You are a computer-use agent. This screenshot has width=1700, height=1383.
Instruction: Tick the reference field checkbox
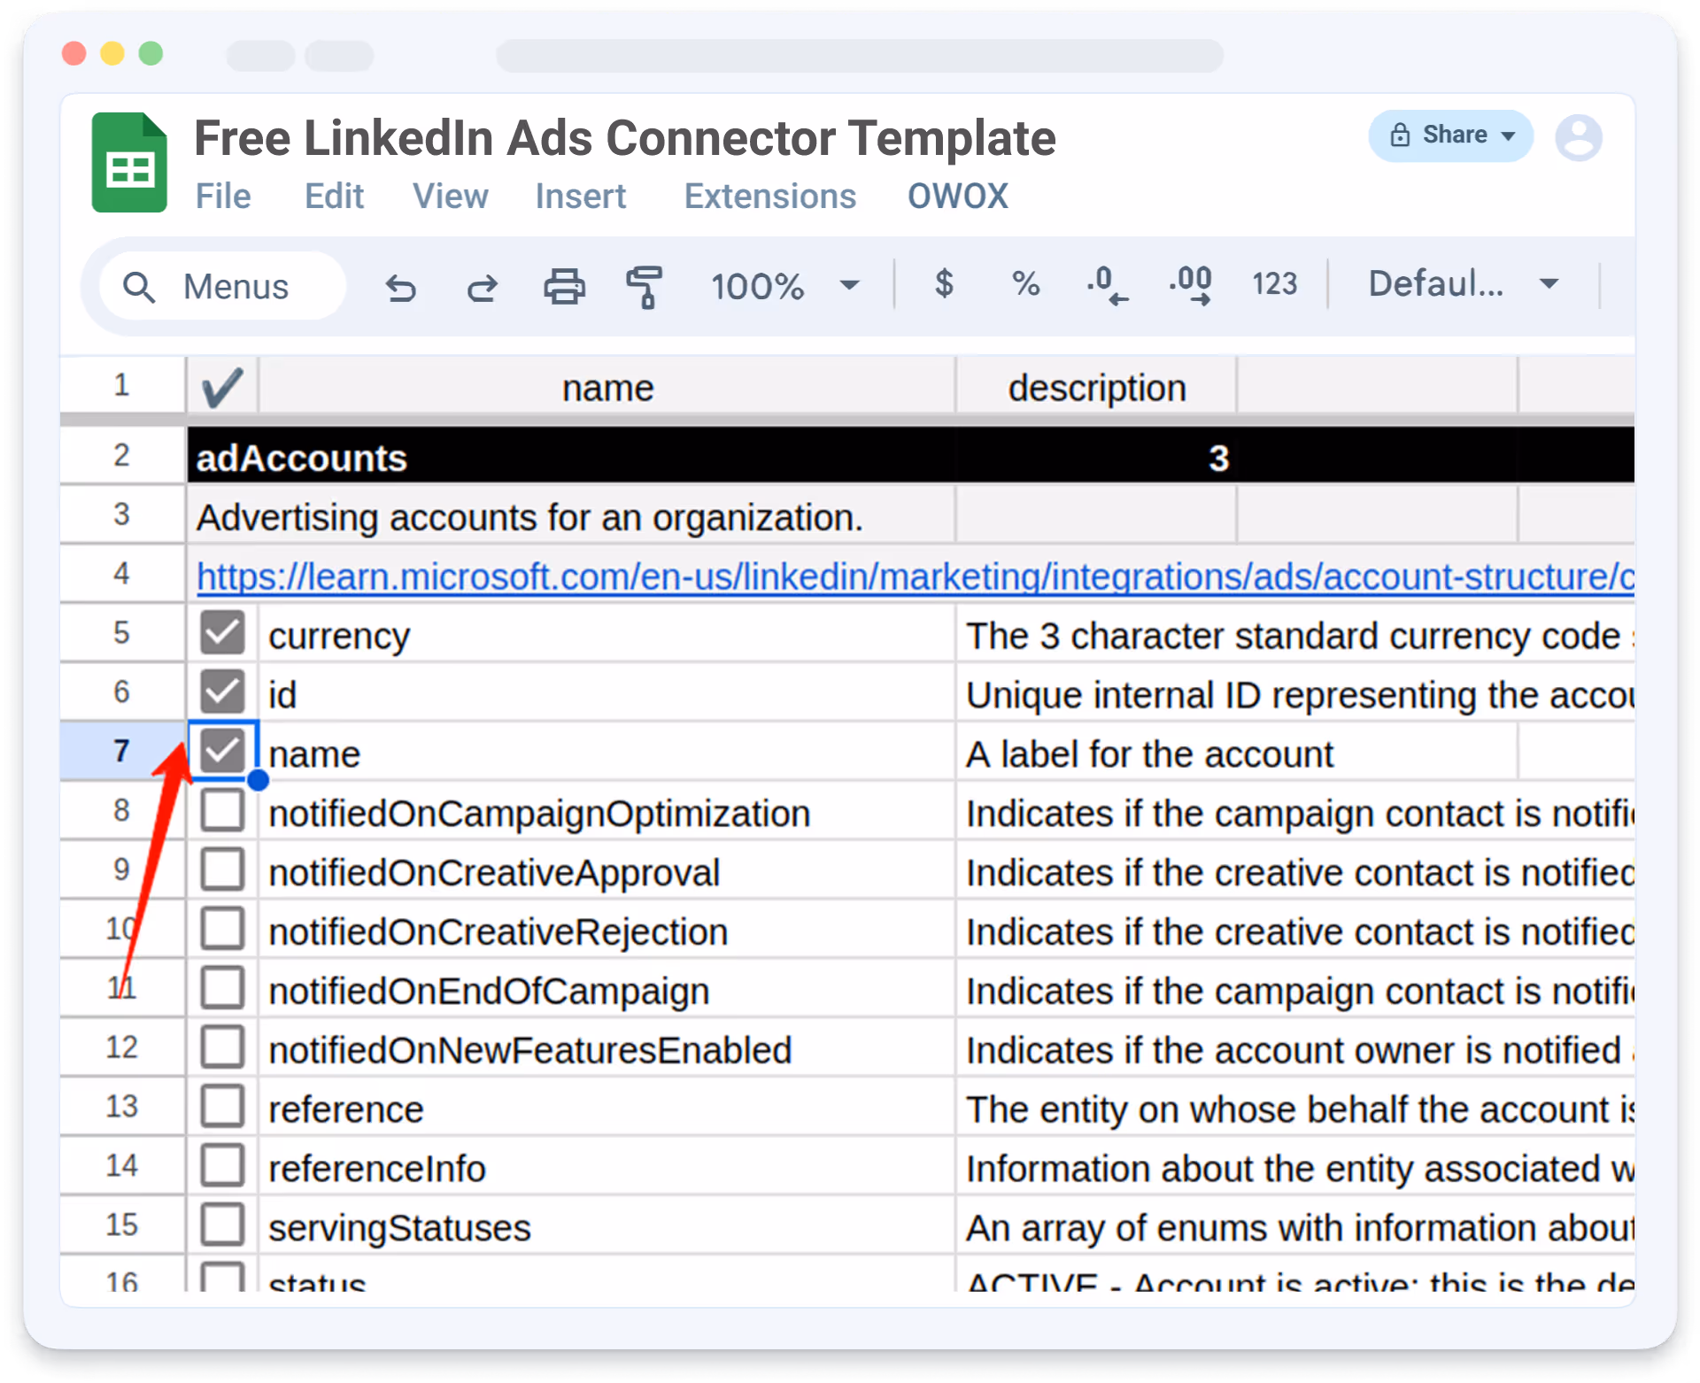222,1107
